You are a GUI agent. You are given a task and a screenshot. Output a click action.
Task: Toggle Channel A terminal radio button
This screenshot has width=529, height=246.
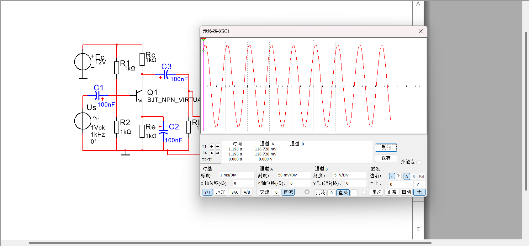tap(307, 192)
